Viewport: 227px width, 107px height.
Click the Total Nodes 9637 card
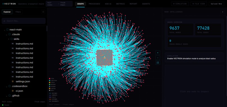coord(180,29)
